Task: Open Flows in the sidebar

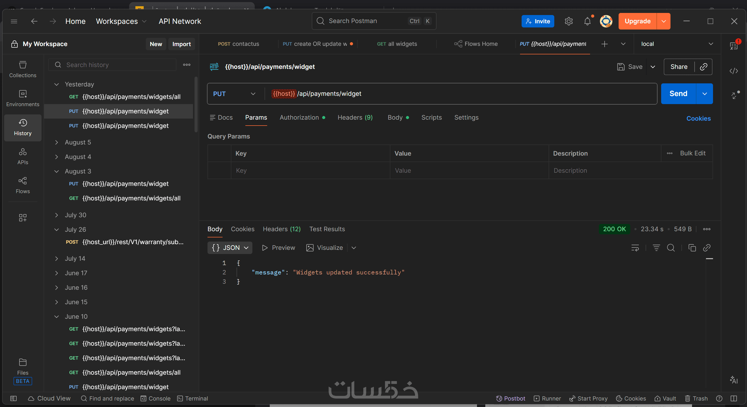Action: 23,185
